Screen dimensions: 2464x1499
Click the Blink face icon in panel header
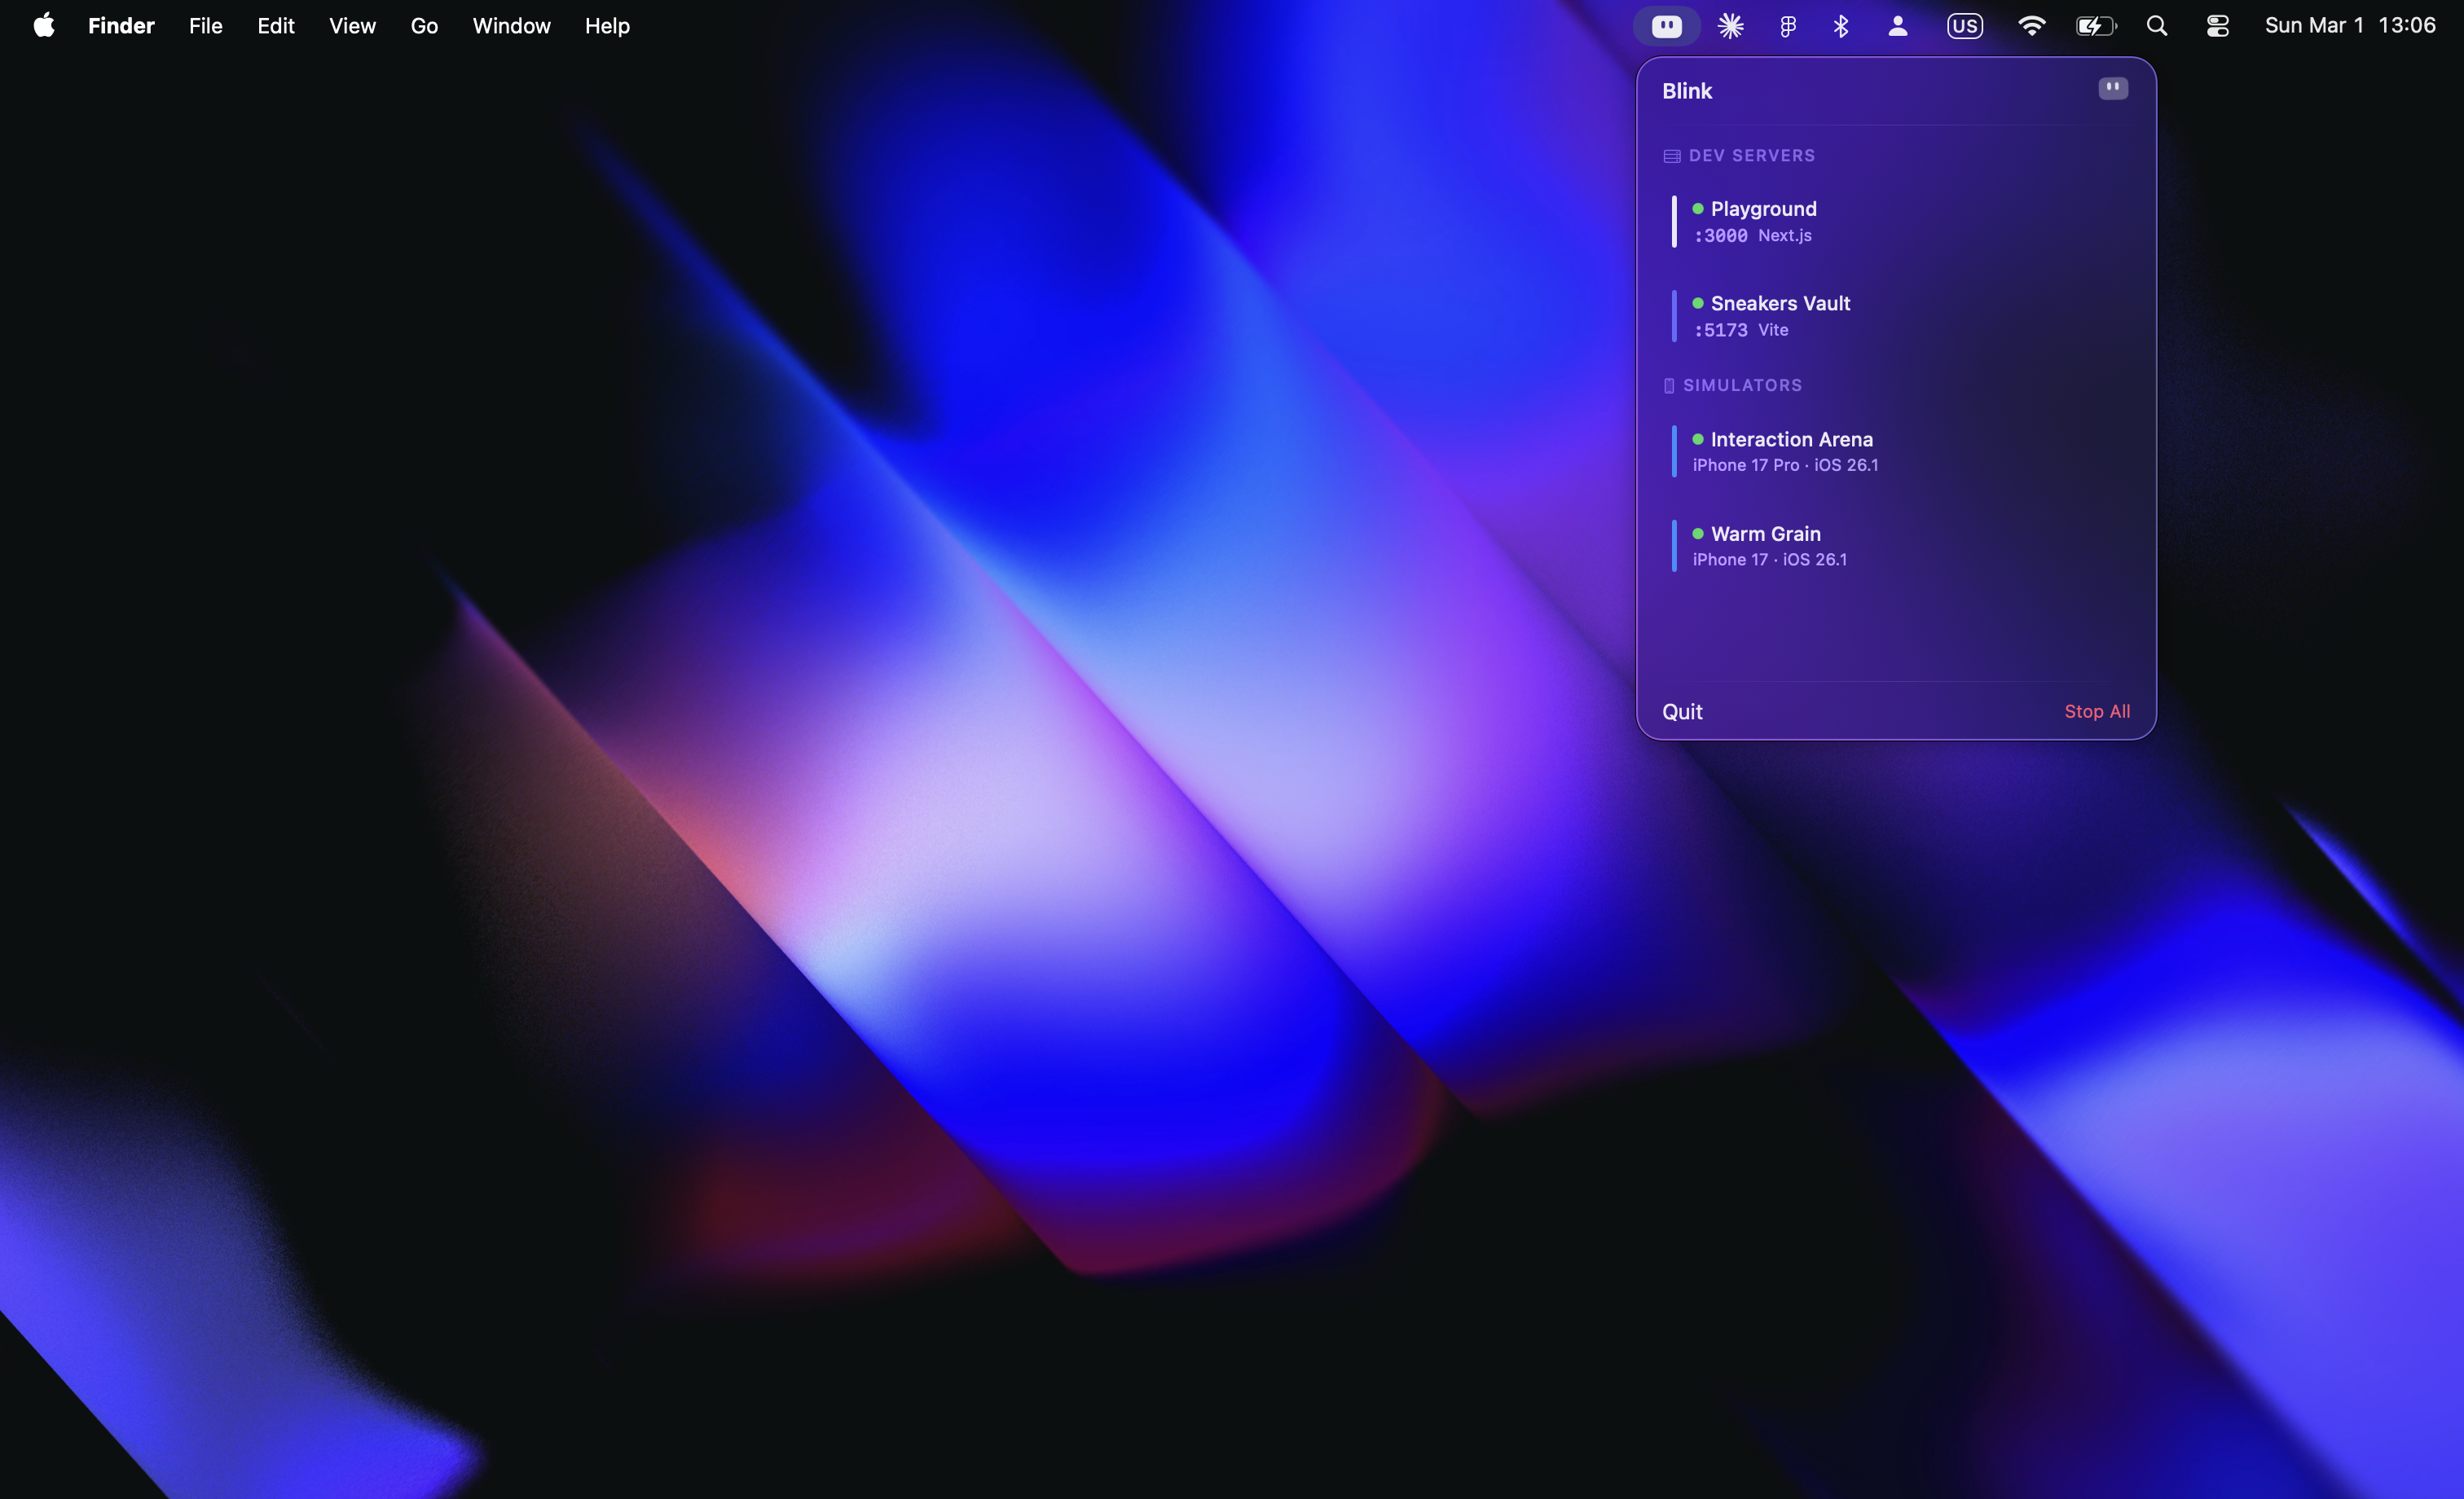click(2112, 89)
